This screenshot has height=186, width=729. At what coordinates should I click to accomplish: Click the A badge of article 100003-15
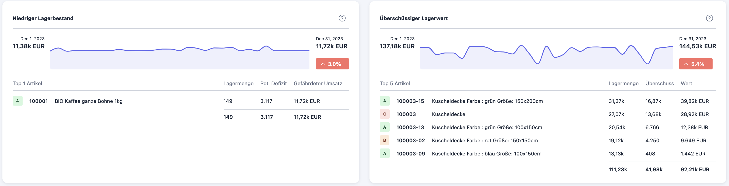pos(384,101)
